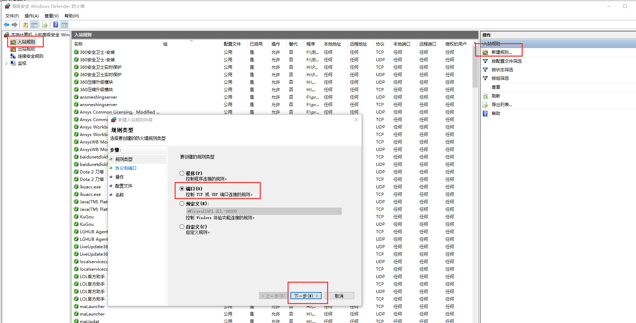Open 查看 submenu in actions pane

coord(496,87)
